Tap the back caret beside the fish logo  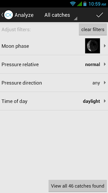[2, 15]
